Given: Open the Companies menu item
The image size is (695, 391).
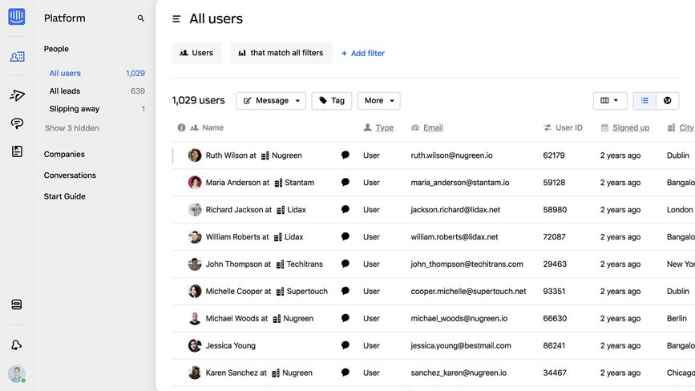Looking at the screenshot, I should point(64,155).
